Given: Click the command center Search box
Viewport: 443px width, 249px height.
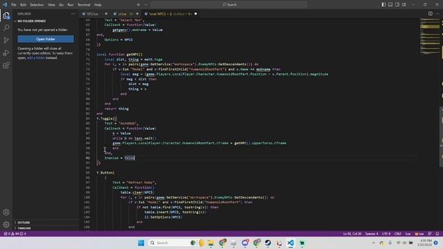Looking at the screenshot, I should [229, 5].
